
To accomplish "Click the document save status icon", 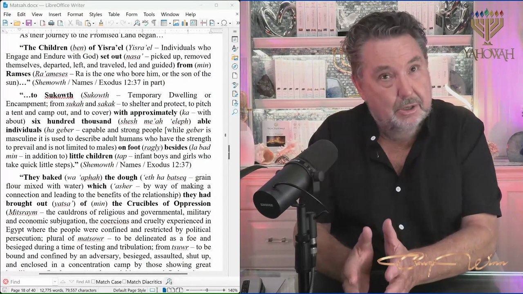I will pyautogui.click(x=5, y=290).
